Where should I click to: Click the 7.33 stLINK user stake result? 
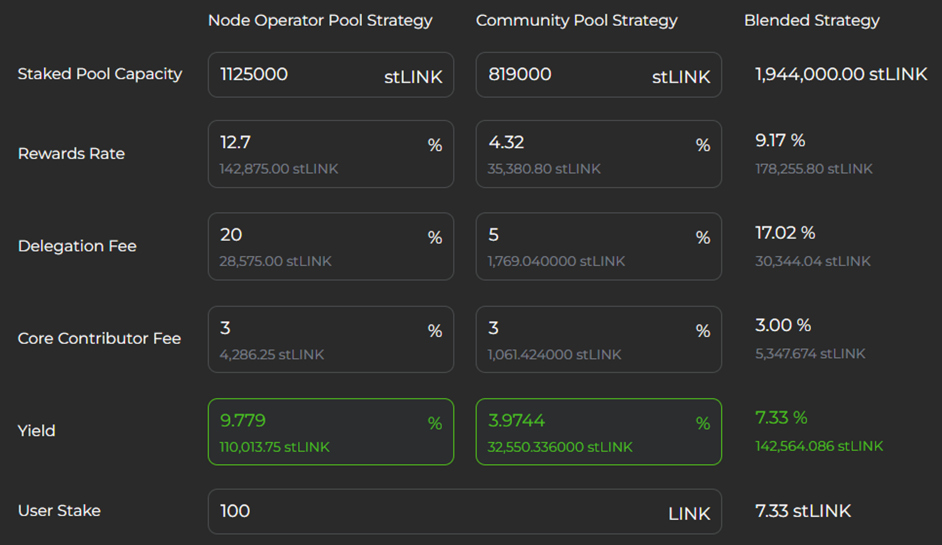(x=803, y=511)
